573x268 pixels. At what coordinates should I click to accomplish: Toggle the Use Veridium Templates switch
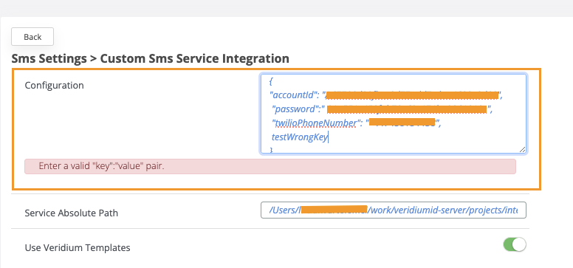(x=515, y=244)
